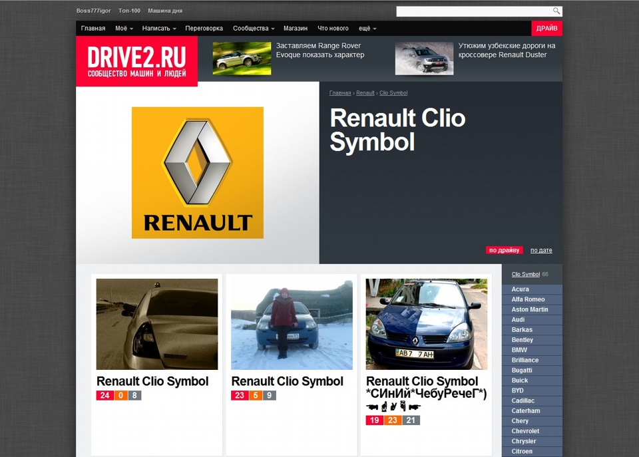
Task: Select BYD in the brand list
Action: pyautogui.click(x=532, y=390)
